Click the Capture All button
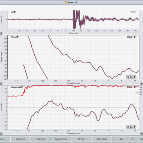 point(21,139)
